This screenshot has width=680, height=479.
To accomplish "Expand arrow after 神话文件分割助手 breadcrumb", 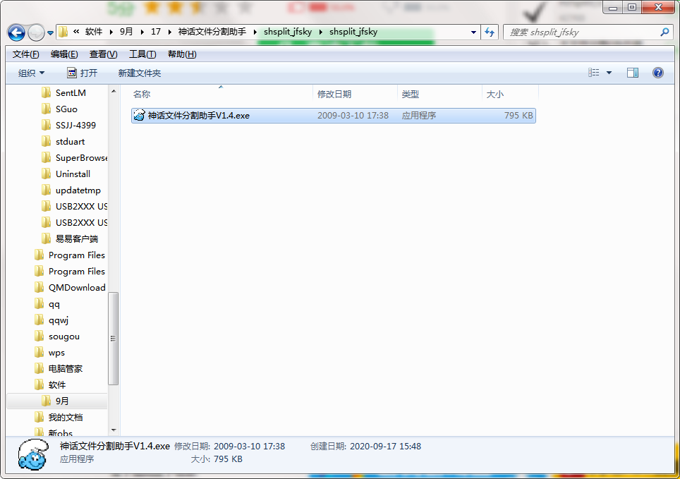I will [255, 32].
